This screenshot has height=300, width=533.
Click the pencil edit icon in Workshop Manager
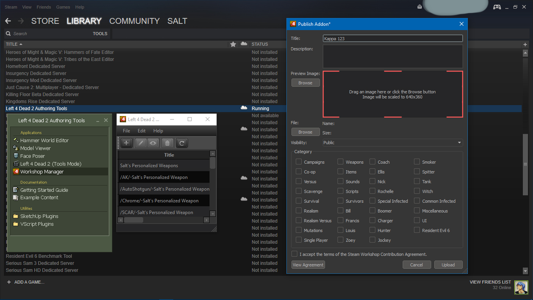click(141, 143)
